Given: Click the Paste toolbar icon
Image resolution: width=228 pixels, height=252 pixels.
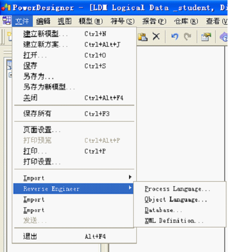Looking at the screenshot, I should pyautogui.click(x=142, y=36).
